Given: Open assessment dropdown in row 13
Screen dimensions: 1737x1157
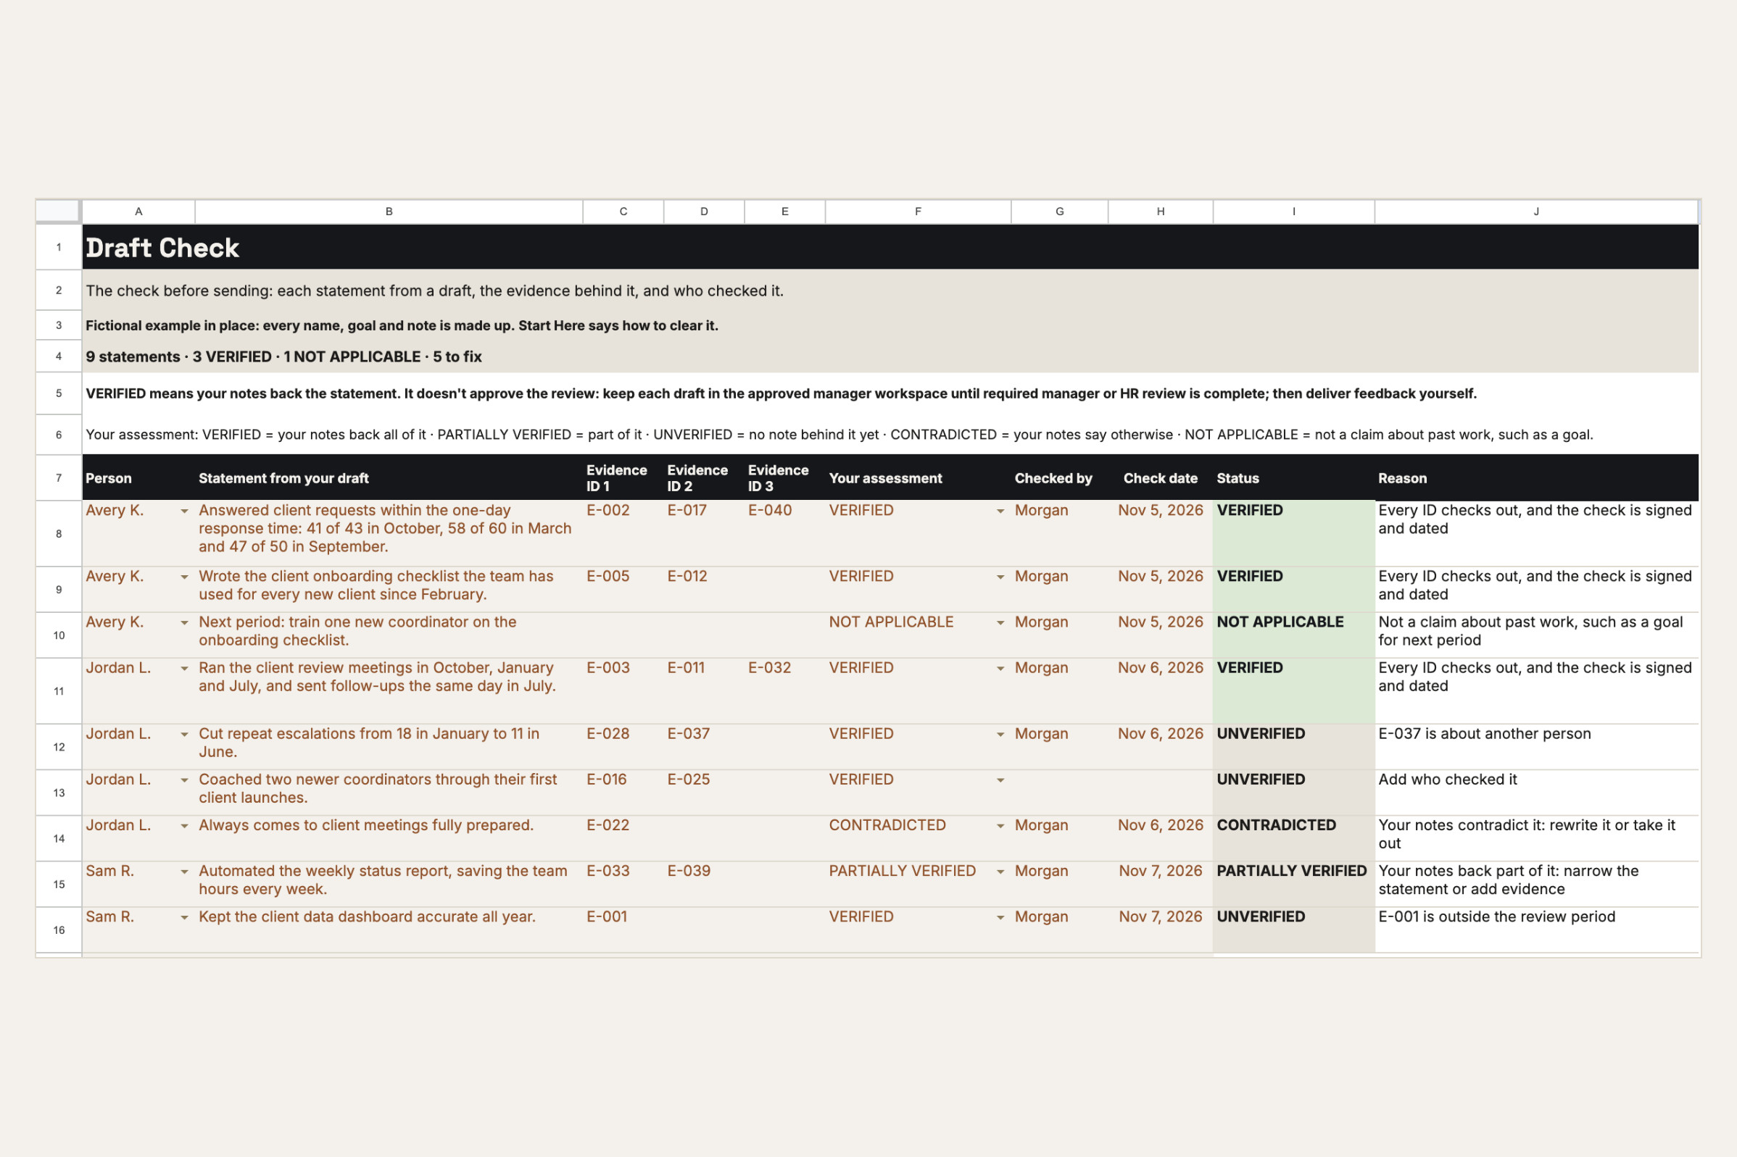Looking at the screenshot, I should [1000, 780].
